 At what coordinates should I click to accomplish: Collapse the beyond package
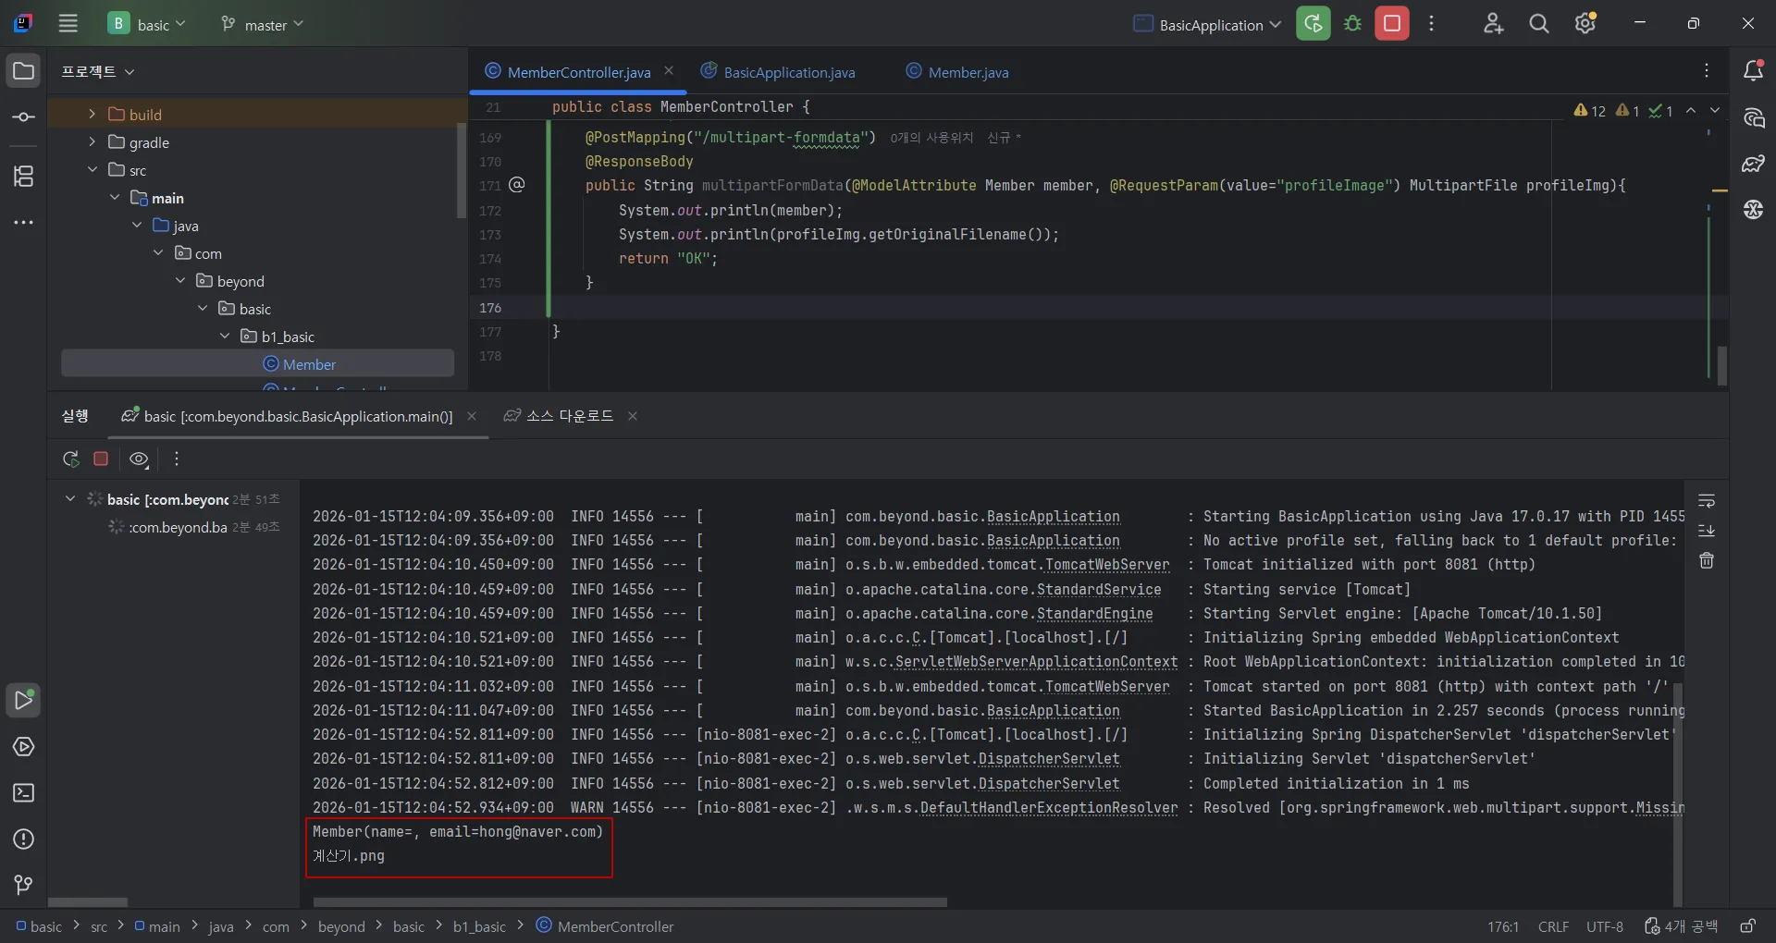pos(180,280)
